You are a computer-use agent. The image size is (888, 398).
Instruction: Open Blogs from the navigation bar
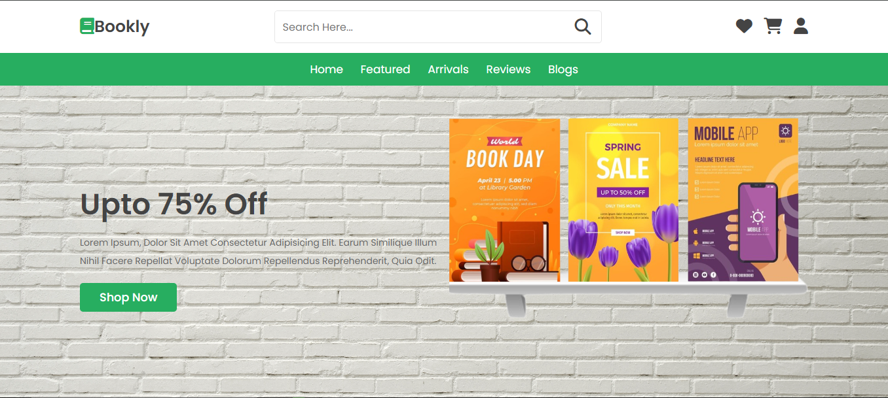(x=563, y=69)
